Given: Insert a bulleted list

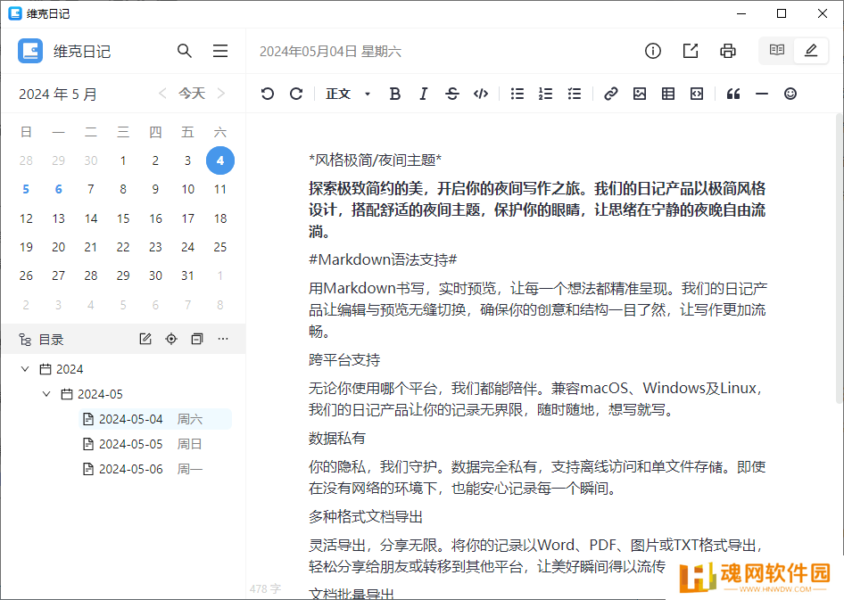Looking at the screenshot, I should pyautogui.click(x=517, y=94).
